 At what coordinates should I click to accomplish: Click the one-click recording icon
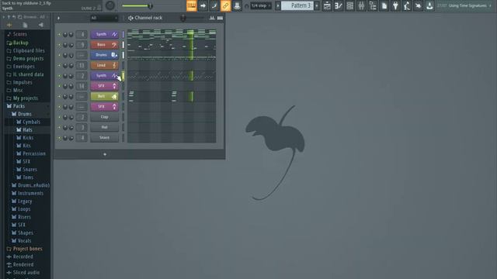[419, 5]
